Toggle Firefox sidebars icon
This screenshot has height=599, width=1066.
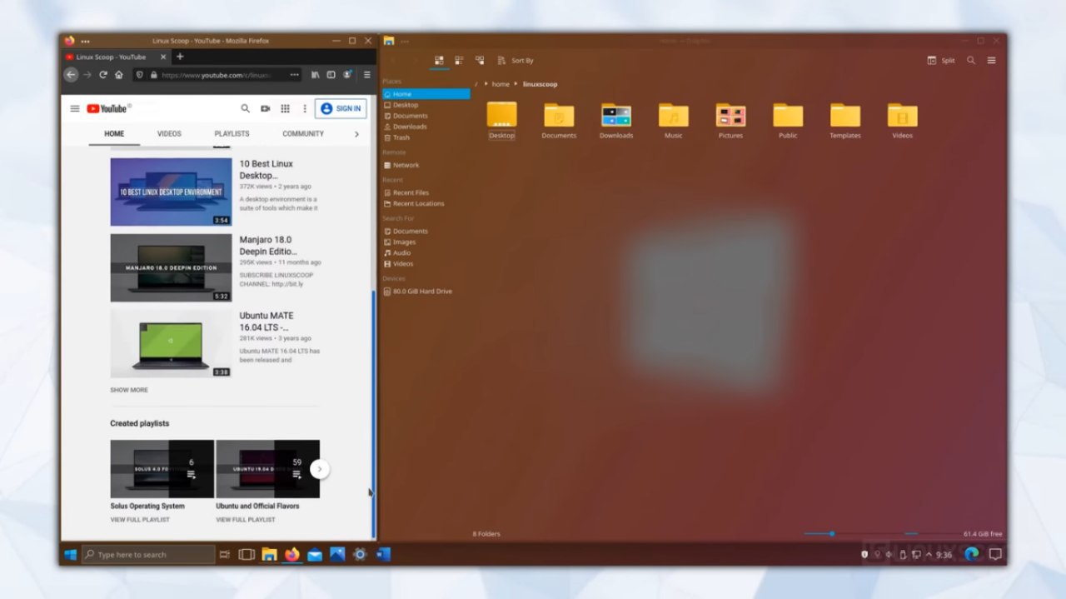(x=331, y=75)
